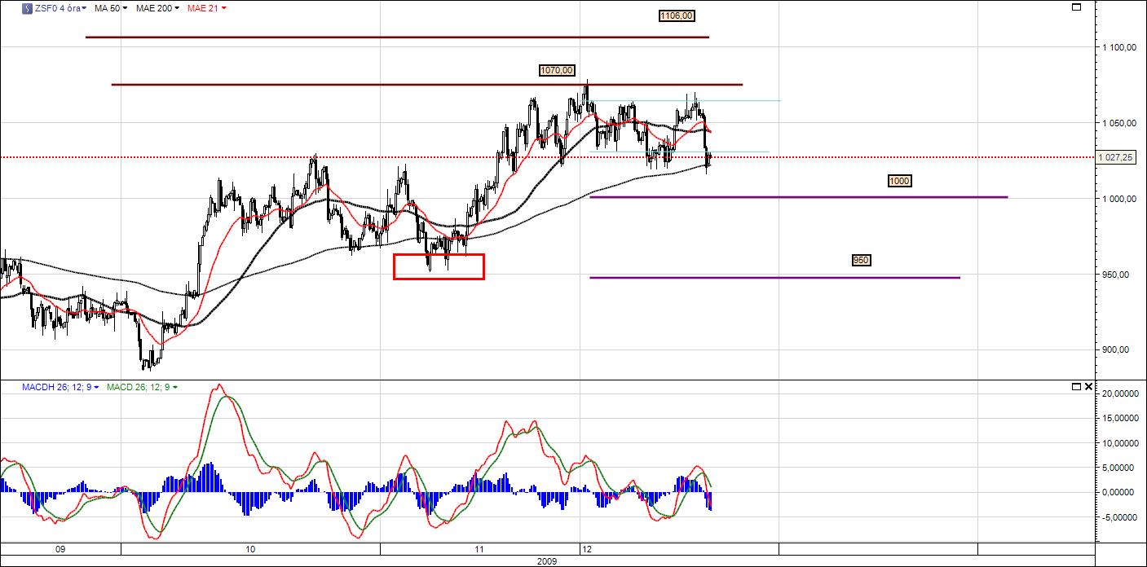Close the MACD indicator panel

click(1088, 386)
